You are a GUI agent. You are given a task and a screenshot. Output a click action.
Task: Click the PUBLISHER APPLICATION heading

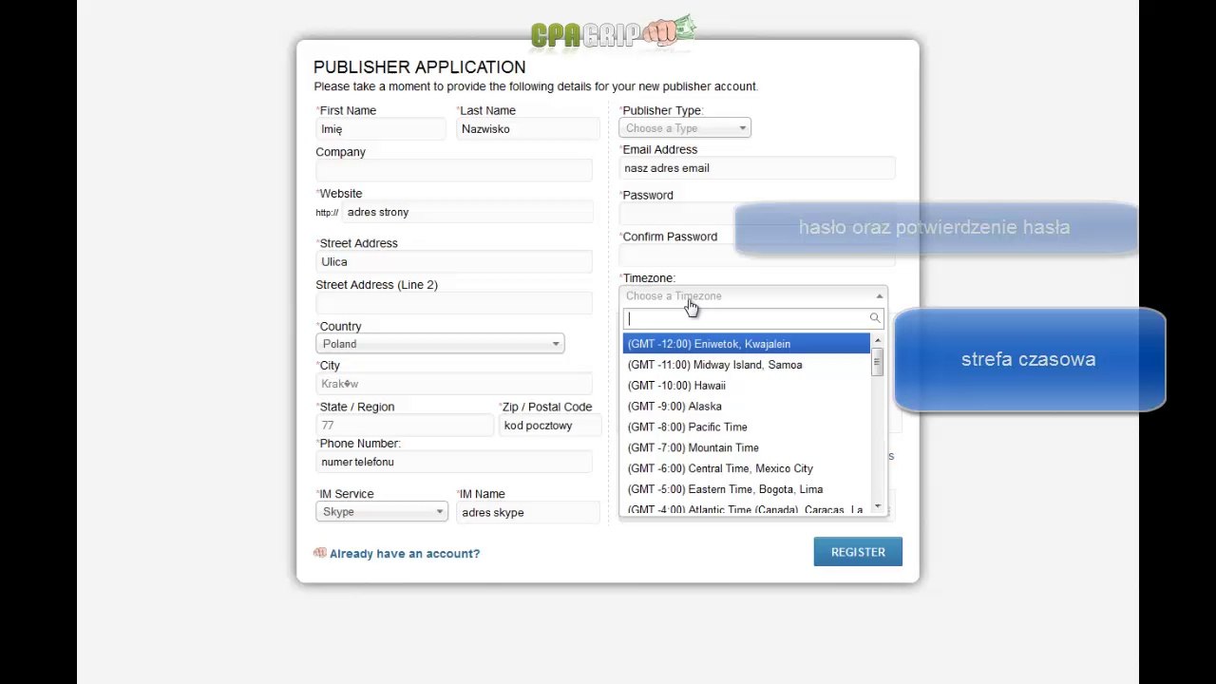coord(419,67)
